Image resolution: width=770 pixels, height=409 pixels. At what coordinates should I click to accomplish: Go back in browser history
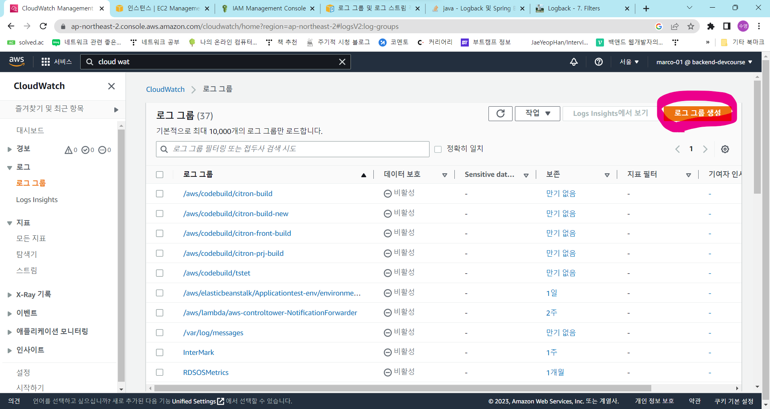(x=11, y=26)
